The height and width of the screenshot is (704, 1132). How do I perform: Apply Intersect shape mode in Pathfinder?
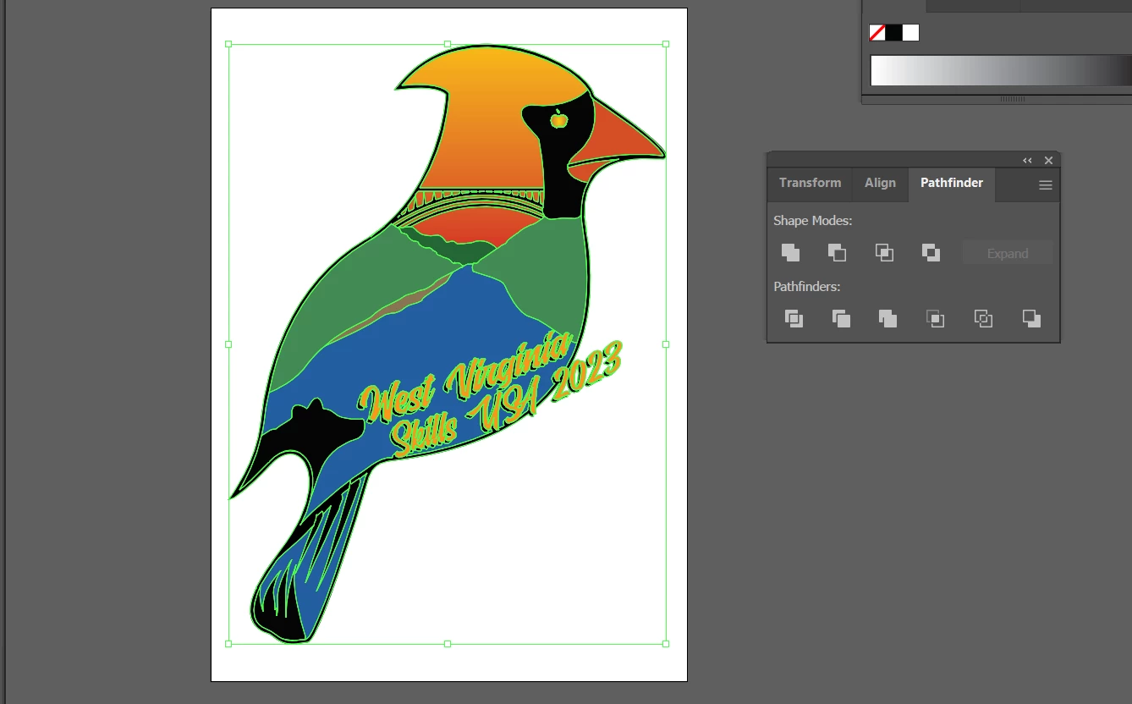[x=884, y=252]
